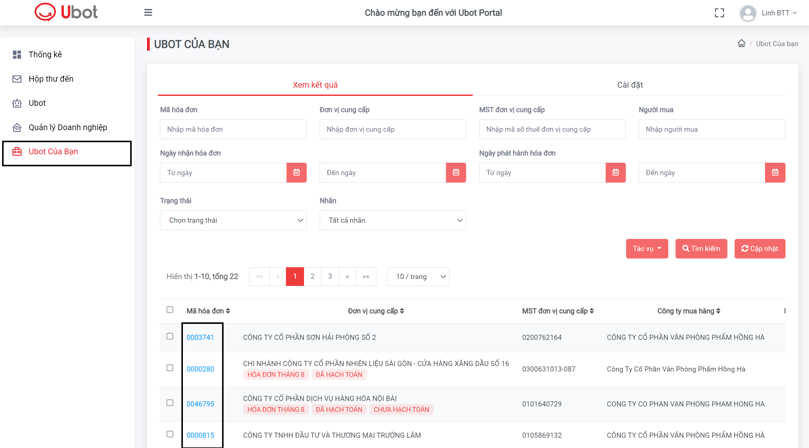Click the Thống kê dashboard icon
This screenshot has width=809, height=448.
[17, 54]
